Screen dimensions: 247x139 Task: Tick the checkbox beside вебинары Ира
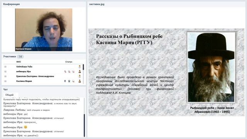pyautogui.click(x=5, y=71)
